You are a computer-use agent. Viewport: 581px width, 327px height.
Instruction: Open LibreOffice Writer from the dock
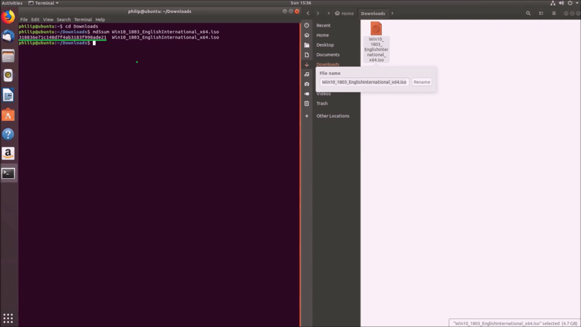tap(8, 95)
